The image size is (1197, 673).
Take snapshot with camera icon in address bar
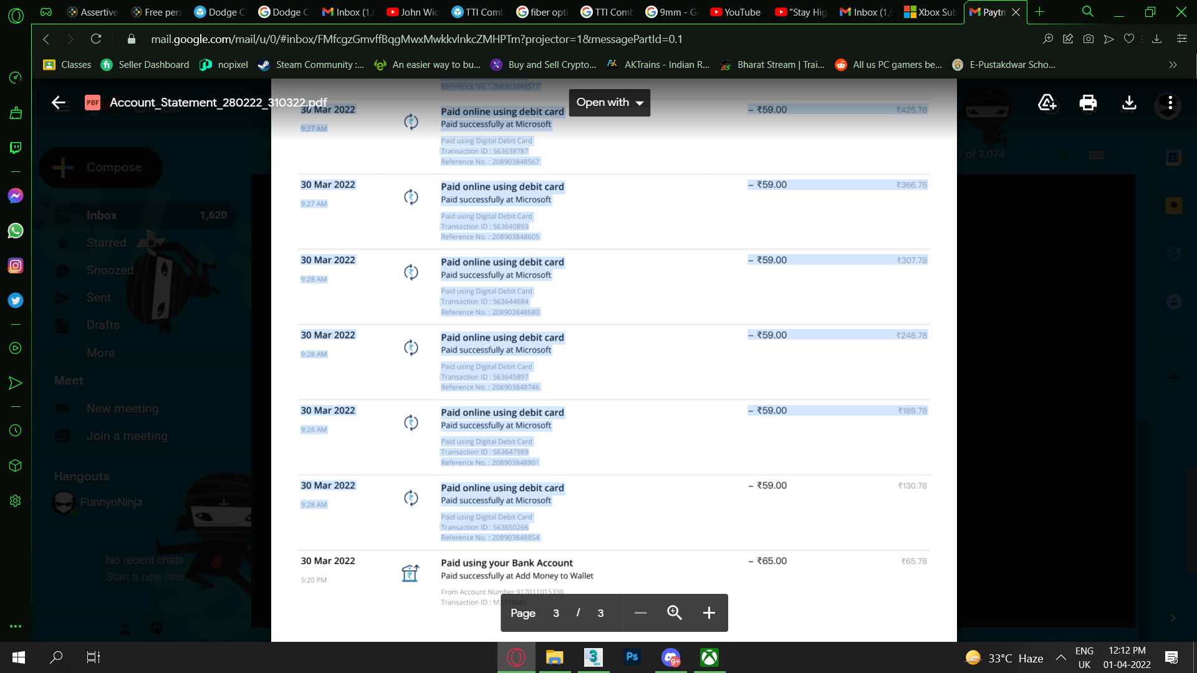(1089, 39)
